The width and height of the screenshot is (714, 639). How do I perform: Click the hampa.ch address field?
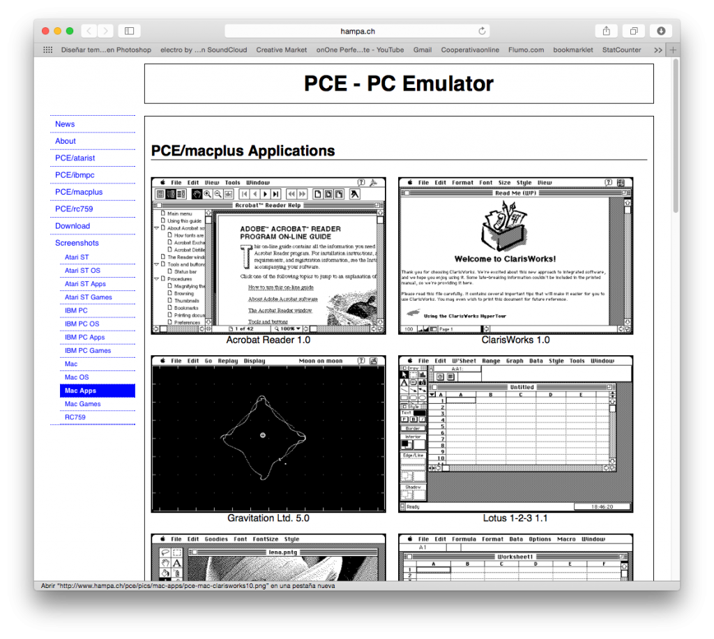point(357,31)
